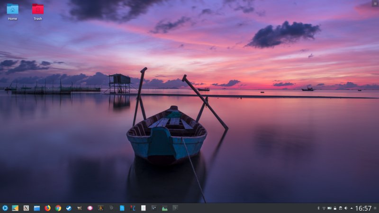The width and height of the screenshot is (379, 213).
Task: Open the volume speaker tray icon
Action: point(346,208)
